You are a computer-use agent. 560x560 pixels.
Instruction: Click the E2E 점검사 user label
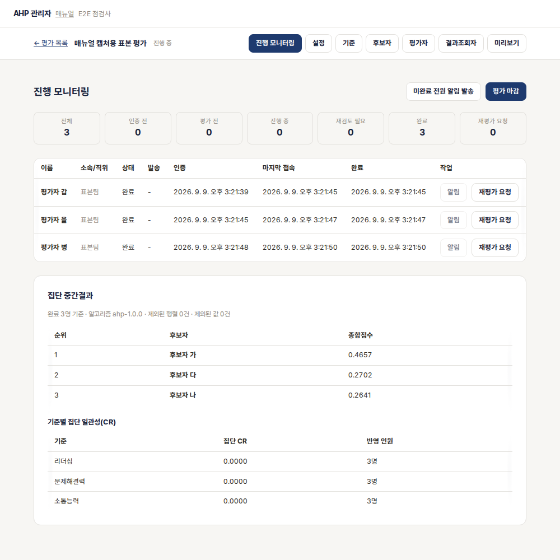pos(95,13)
